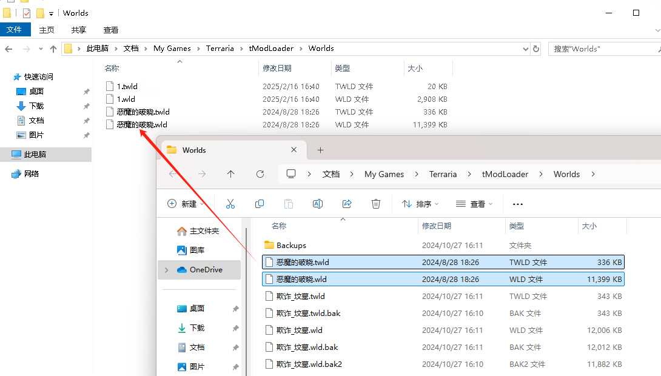661x376 pixels.
Task: Click the Rename icon in the front toolbar
Action: 317,204
